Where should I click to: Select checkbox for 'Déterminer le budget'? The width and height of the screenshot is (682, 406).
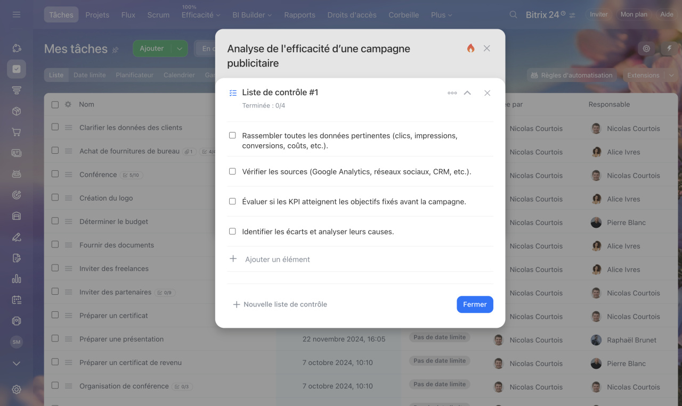tap(55, 221)
